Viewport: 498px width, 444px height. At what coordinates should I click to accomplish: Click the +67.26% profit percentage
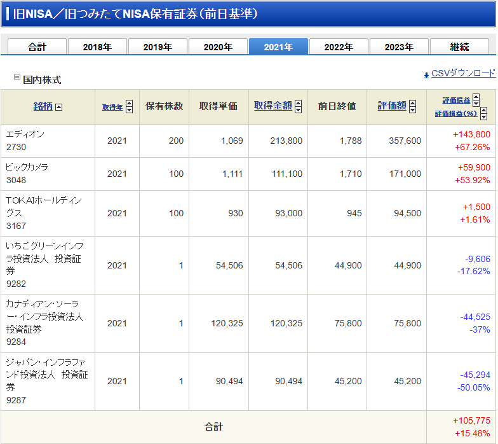(x=473, y=148)
